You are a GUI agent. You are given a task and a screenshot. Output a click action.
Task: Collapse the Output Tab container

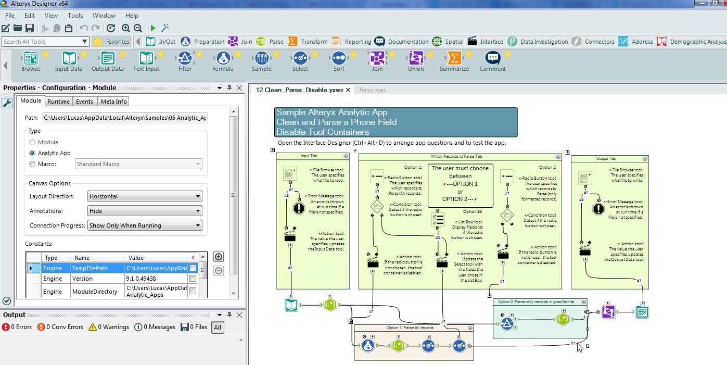645,158
